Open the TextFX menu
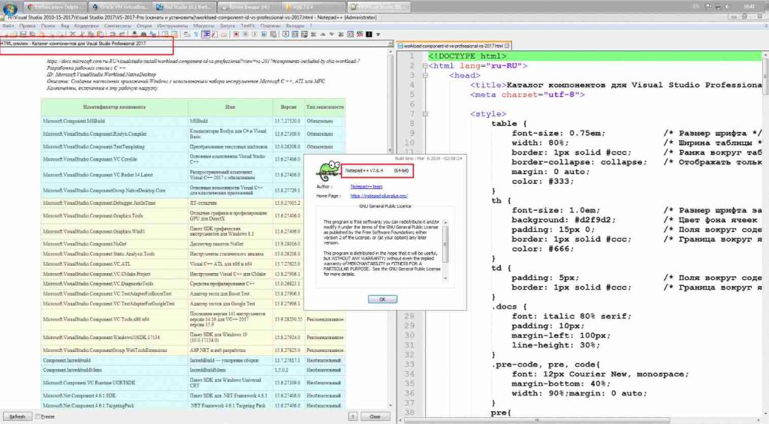Screen dimensions: 769x424 (248, 26)
